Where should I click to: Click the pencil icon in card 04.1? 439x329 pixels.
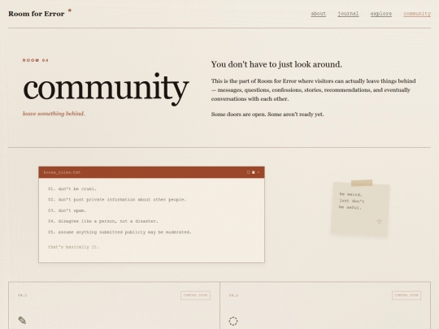point(22,320)
